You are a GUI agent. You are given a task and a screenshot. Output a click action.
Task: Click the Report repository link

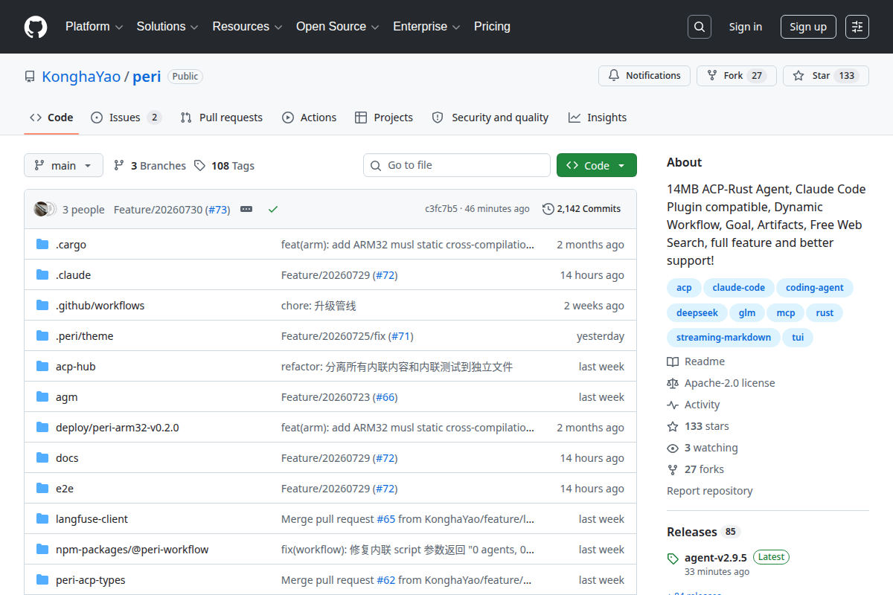[710, 491]
